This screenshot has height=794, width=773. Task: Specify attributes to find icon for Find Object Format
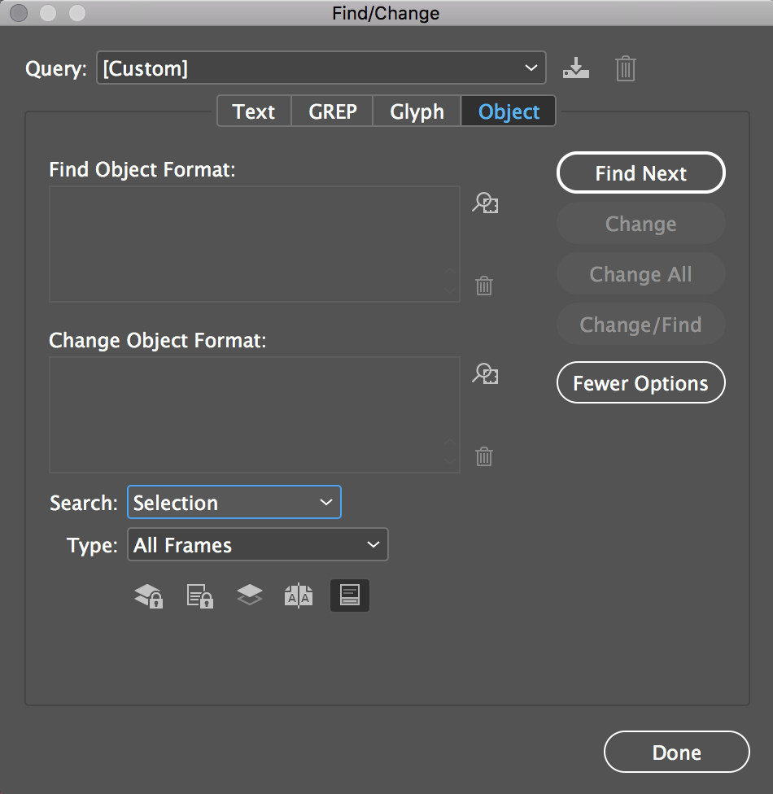click(485, 203)
